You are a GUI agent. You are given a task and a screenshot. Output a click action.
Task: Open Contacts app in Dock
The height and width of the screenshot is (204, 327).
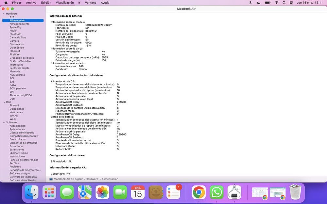tap(156, 192)
